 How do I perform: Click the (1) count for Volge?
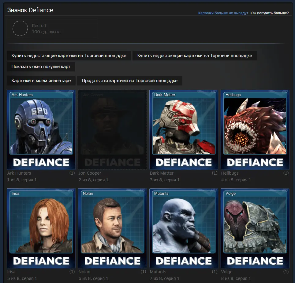tap(286, 272)
